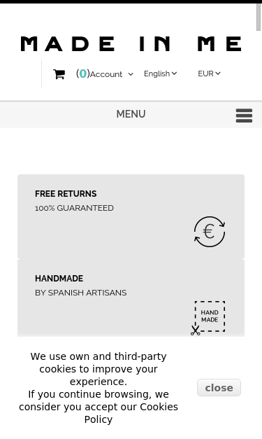The width and height of the screenshot is (262, 439).
Task: Click the chevron next to English
Action: [174, 74]
